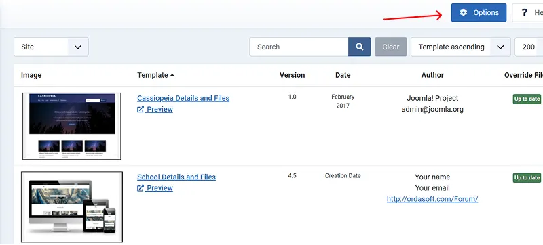Select the Your name author text

pos(432,177)
